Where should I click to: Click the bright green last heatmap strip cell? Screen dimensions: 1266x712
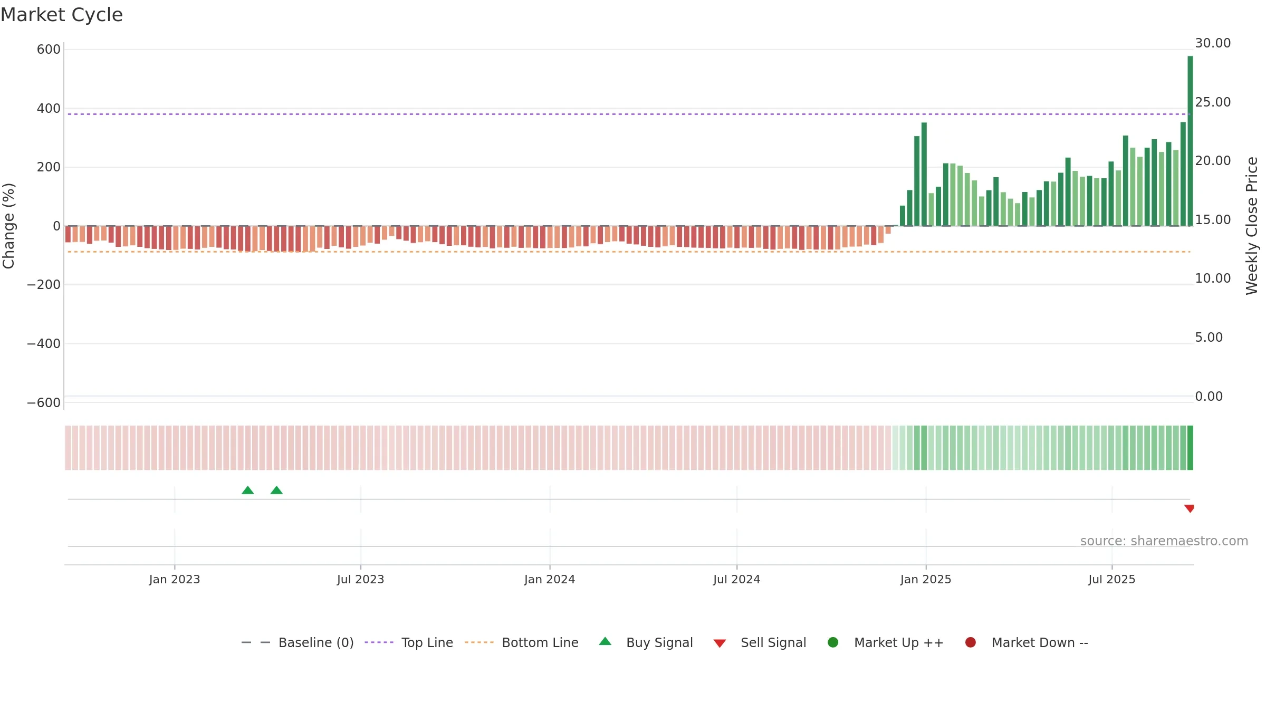[x=1190, y=448]
